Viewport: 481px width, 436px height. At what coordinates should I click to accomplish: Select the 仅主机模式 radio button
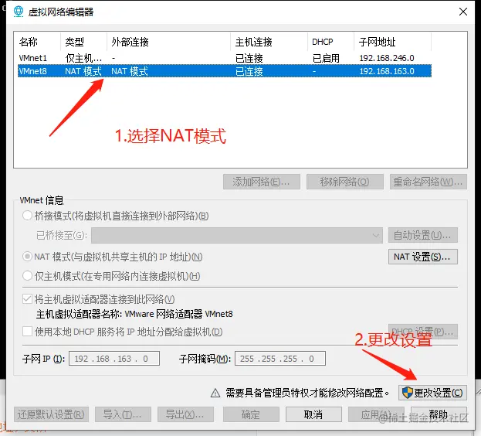pyautogui.click(x=27, y=276)
